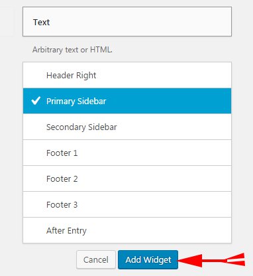253x276 pixels.
Task: Click the white checkmark icon beside Primary Sidebar
Action: tap(36, 101)
